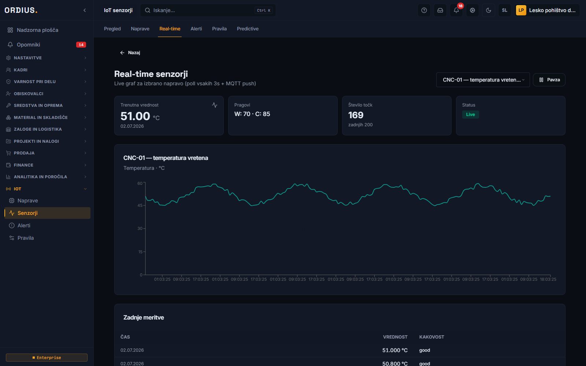Viewport: 586px width, 366px height.
Task: Select the Real-time tab
Action: coord(170,29)
